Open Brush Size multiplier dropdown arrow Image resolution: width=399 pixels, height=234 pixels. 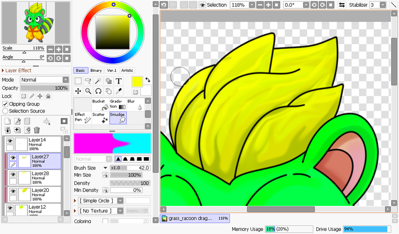click(105, 168)
